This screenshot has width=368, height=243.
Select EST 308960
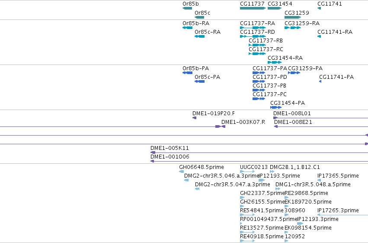(287, 215)
